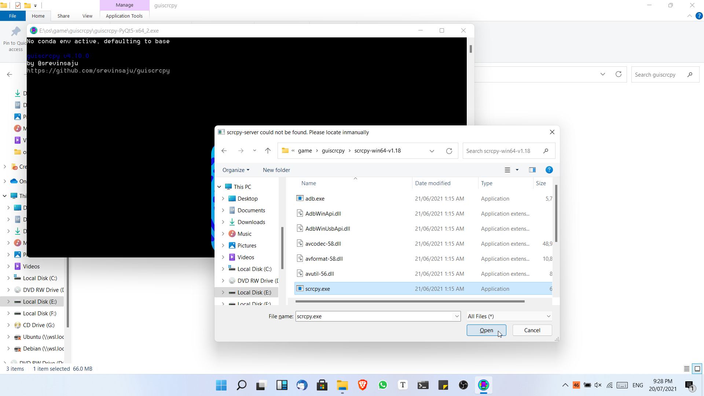The image size is (704, 396).
Task: Open Application Tools ribbon tab
Action: pos(124,16)
